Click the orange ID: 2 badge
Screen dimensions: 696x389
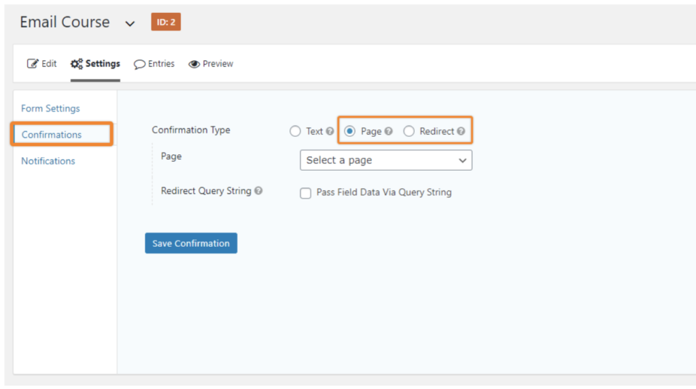coord(166,22)
